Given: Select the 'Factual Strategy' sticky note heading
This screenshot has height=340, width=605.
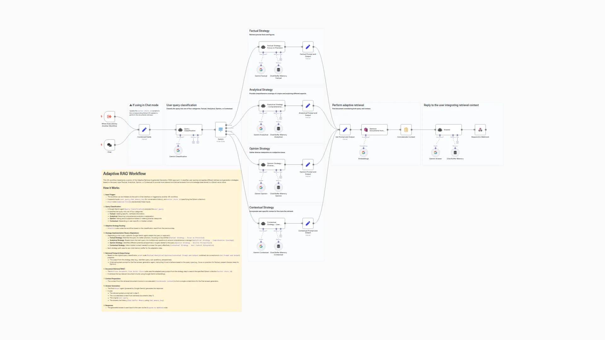Looking at the screenshot, I should pyautogui.click(x=259, y=31).
